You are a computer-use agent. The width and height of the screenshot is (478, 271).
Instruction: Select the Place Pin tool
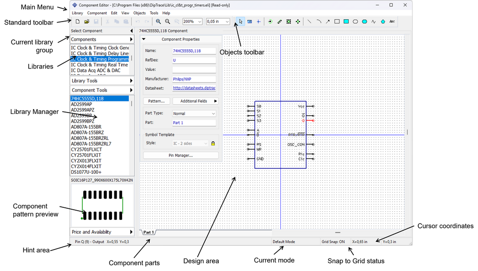click(x=249, y=22)
